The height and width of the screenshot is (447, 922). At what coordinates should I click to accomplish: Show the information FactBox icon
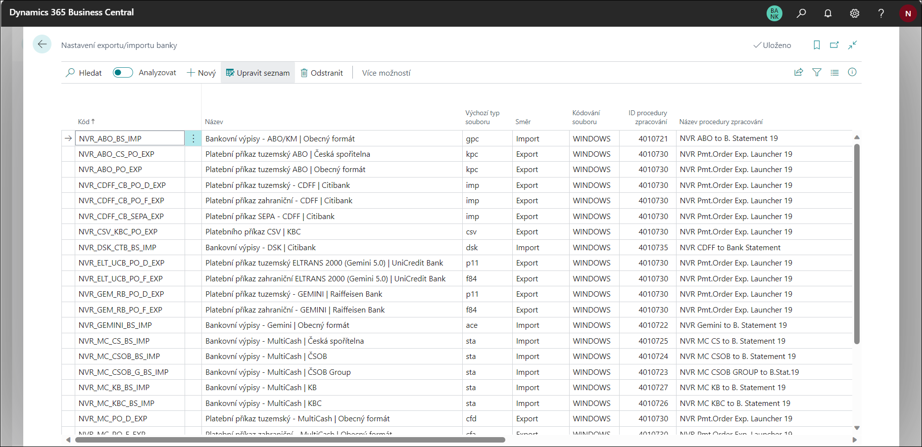point(852,72)
